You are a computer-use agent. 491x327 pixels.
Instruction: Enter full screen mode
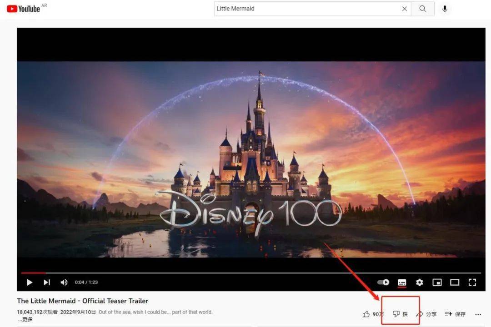coord(472,282)
